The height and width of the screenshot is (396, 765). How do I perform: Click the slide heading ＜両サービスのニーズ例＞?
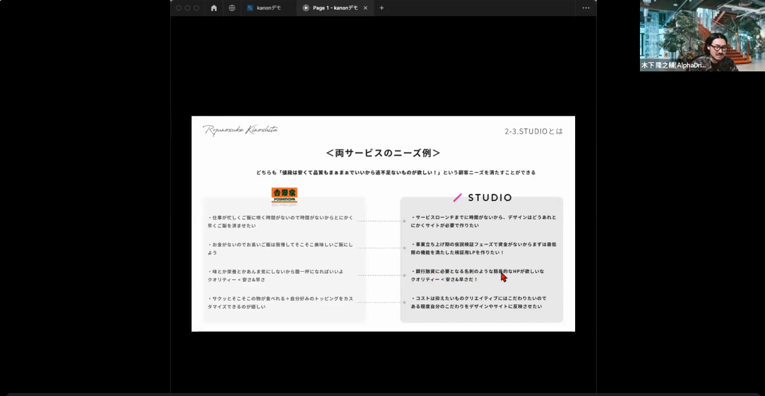tap(382, 153)
